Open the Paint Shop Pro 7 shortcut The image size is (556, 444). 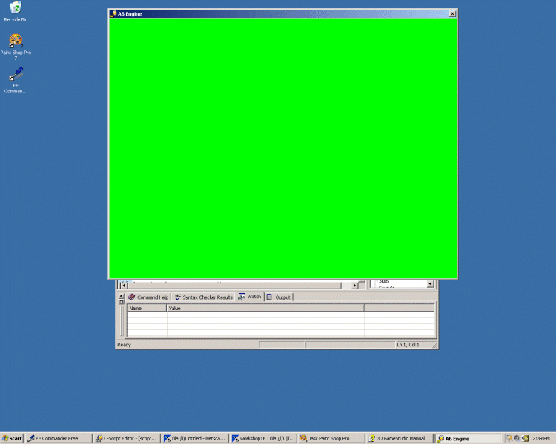[x=16, y=41]
